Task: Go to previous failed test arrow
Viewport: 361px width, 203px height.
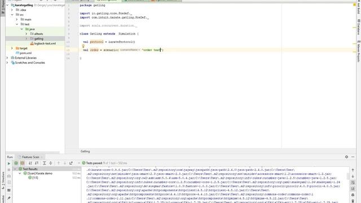Action: [x=59, y=163]
